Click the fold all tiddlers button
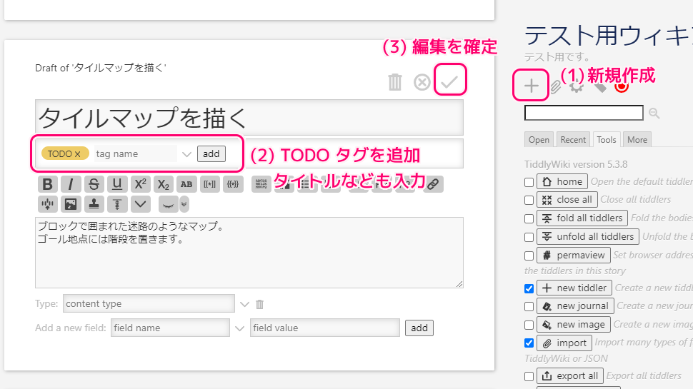This screenshot has height=389, width=693. (582, 218)
